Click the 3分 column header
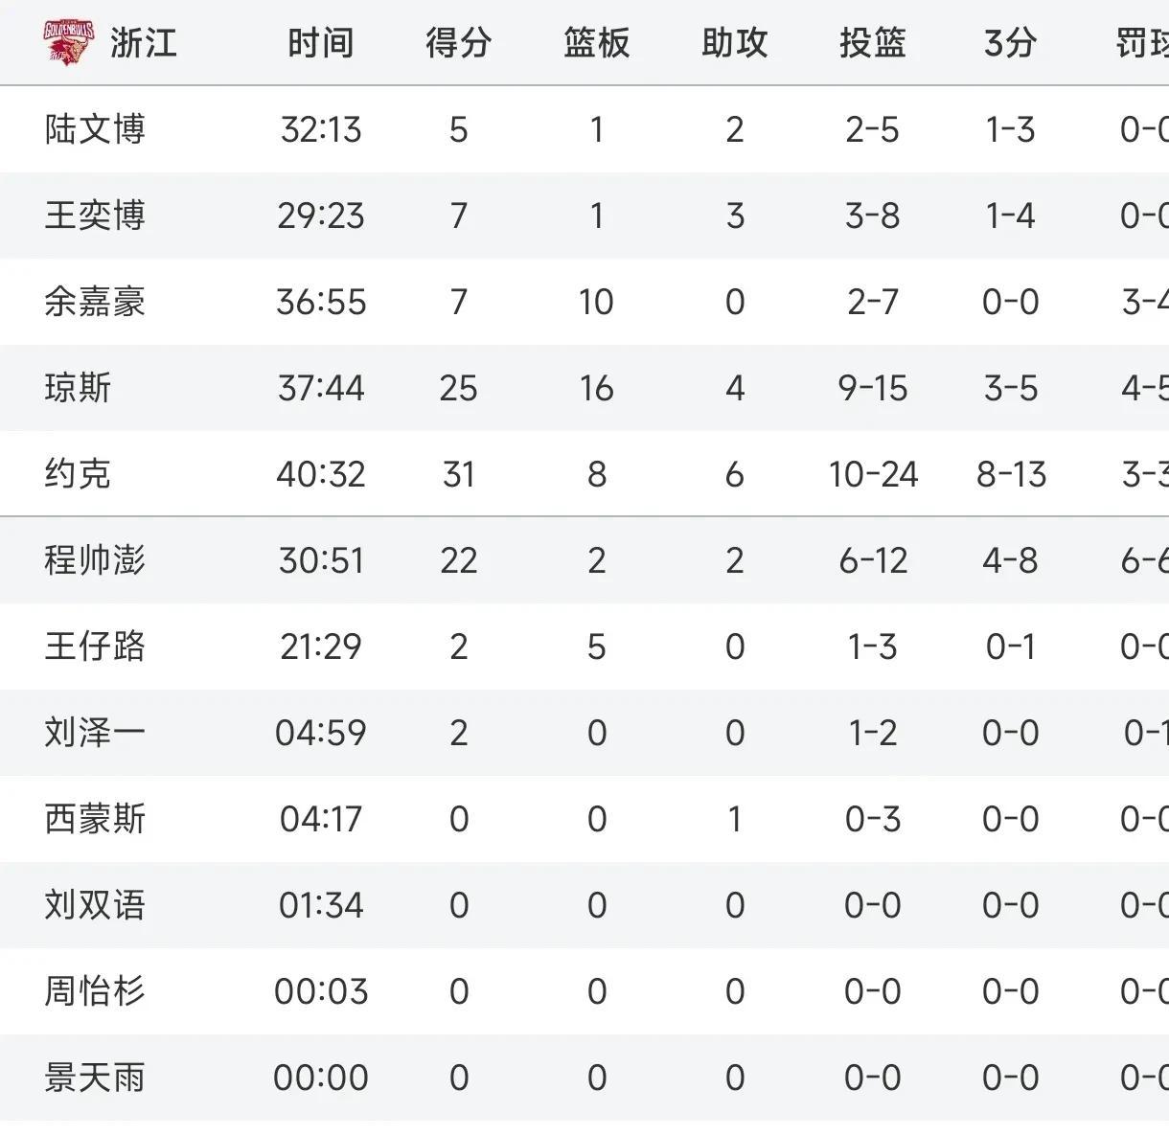 pyautogui.click(x=1011, y=43)
